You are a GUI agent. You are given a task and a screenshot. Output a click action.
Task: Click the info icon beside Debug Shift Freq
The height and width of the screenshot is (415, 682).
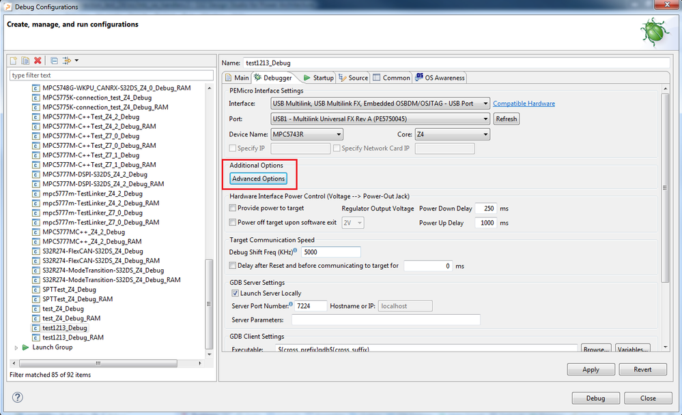coord(296,250)
